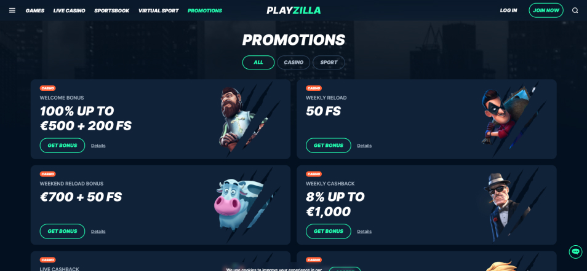Screen dimensions: 587x271
Task: Go to Live Casino section
Action: tap(70, 10)
